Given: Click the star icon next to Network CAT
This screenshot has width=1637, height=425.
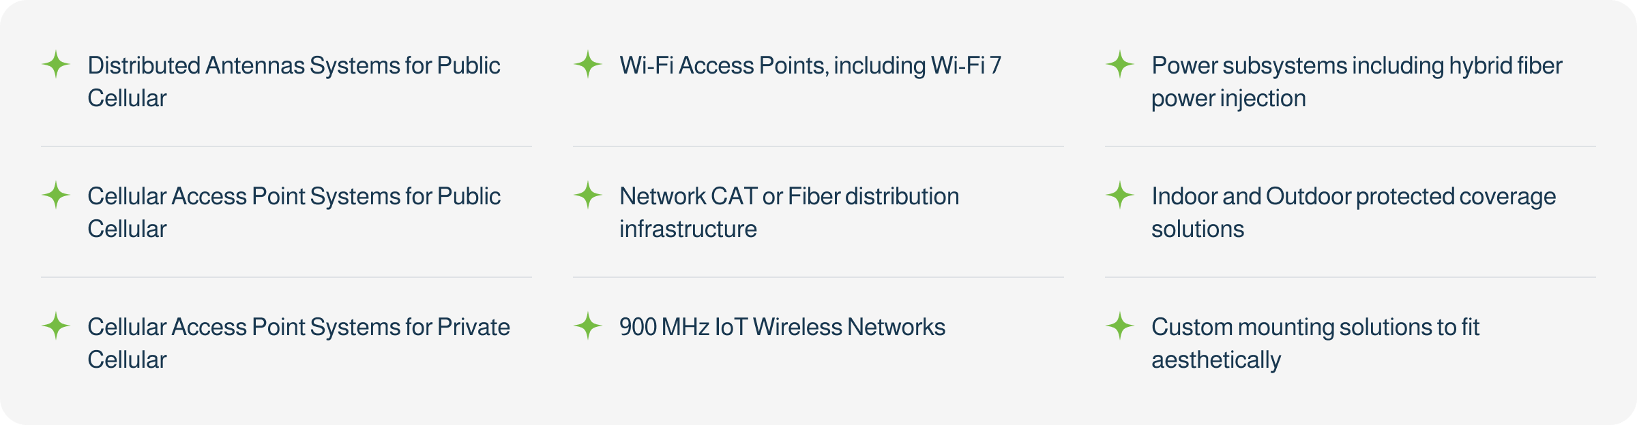Looking at the screenshot, I should click(588, 195).
